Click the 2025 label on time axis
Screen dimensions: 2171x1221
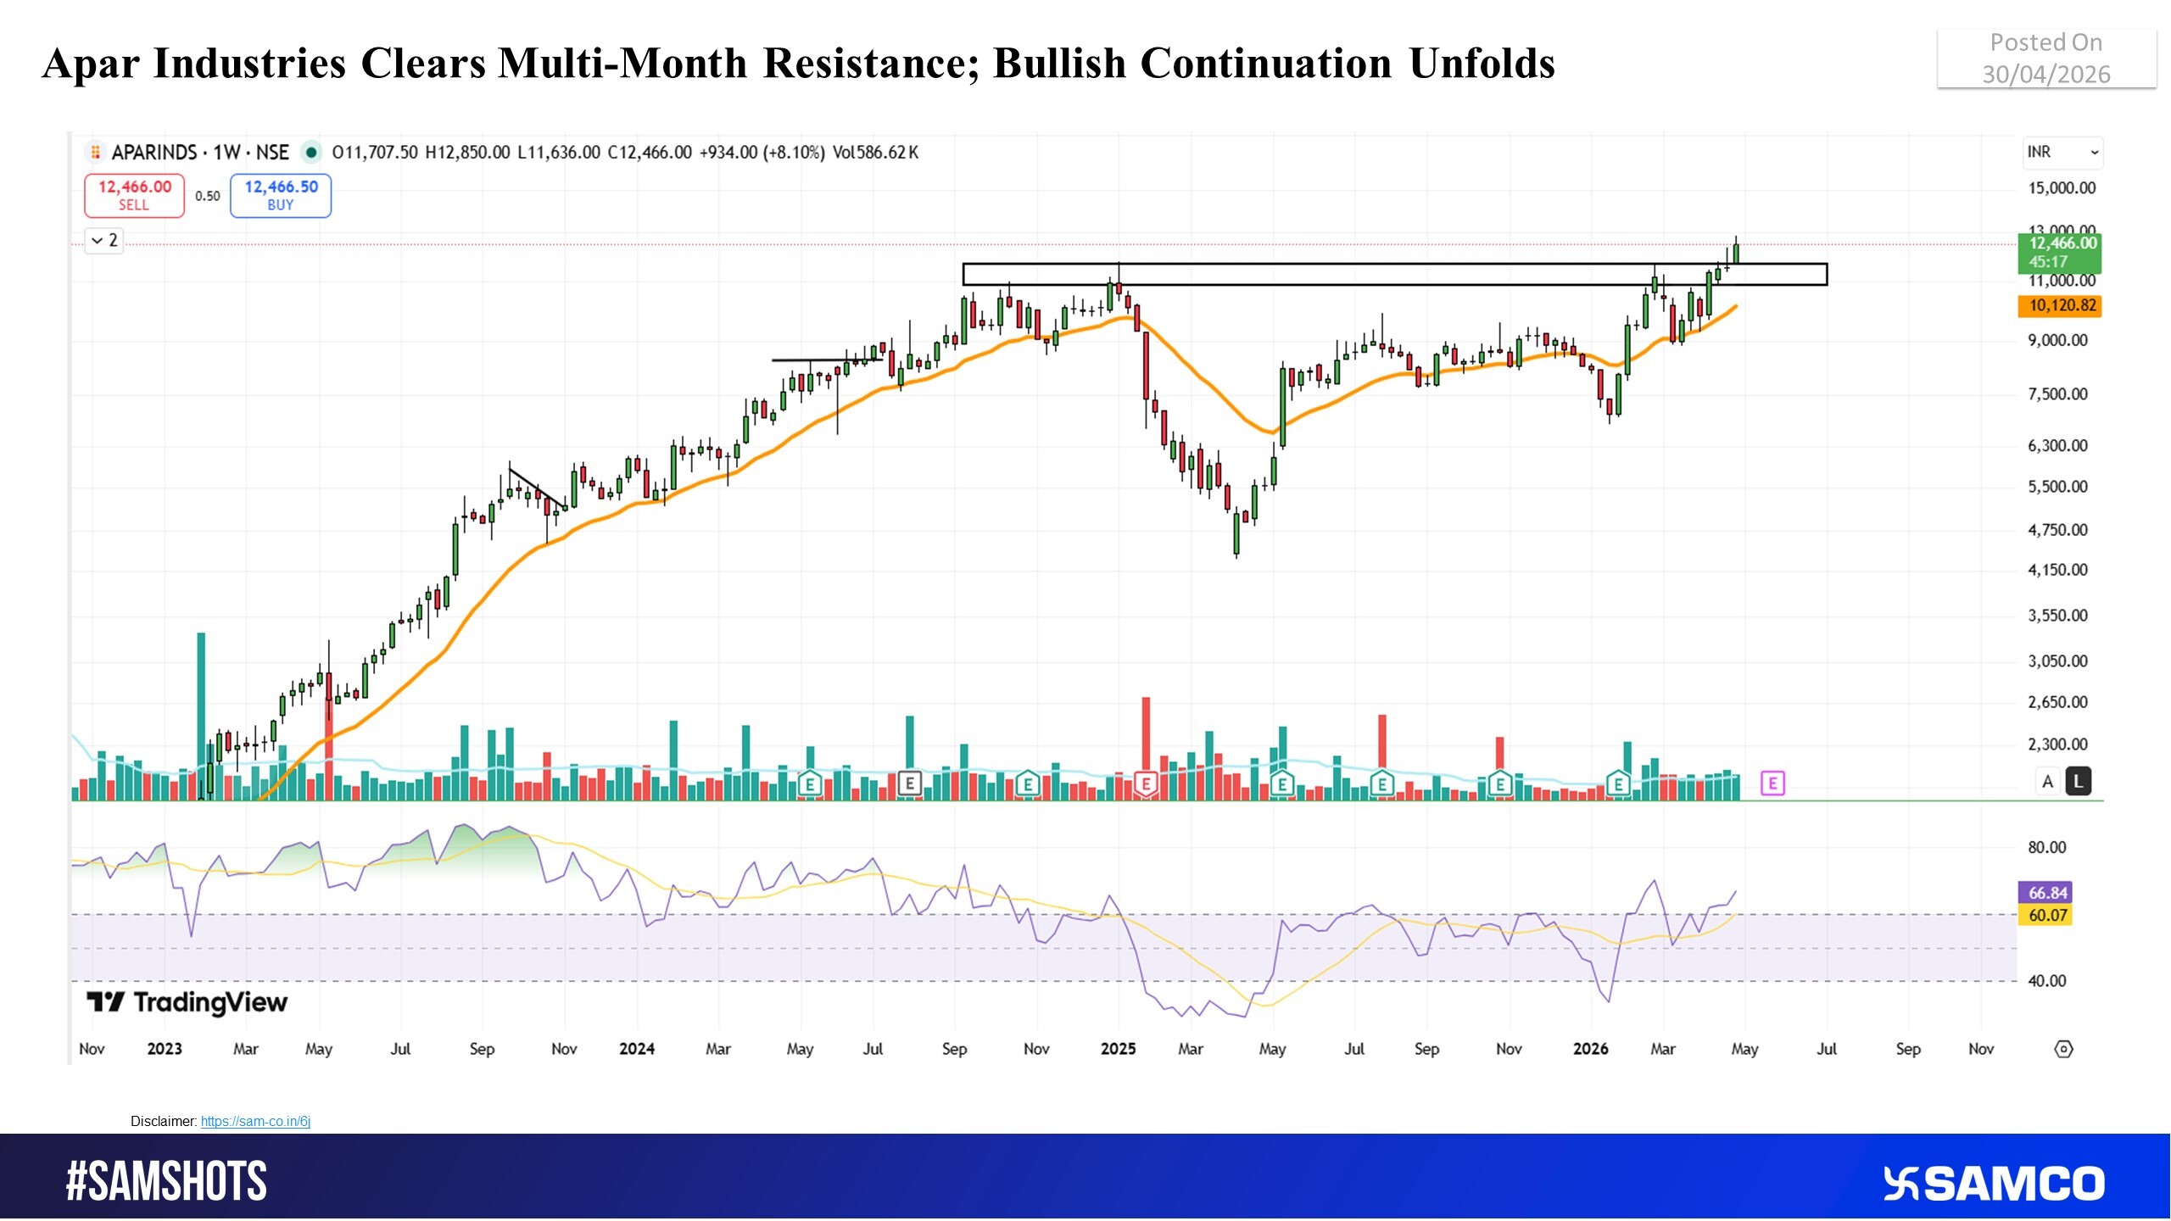[x=1118, y=1049]
